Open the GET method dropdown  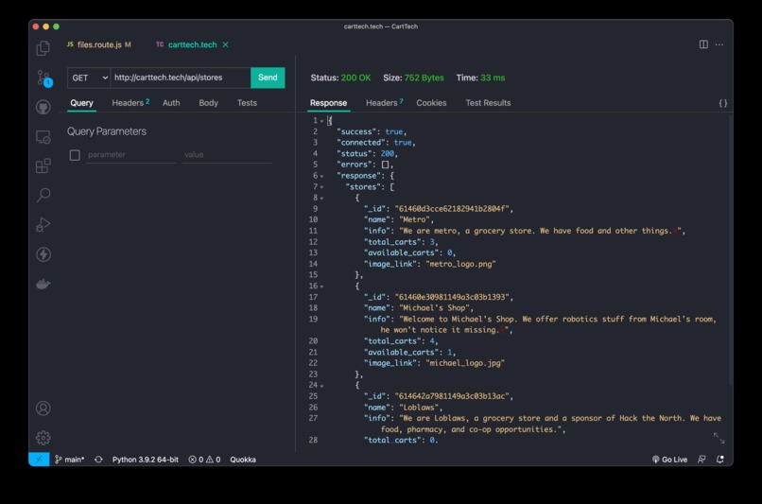[x=89, y=78]
